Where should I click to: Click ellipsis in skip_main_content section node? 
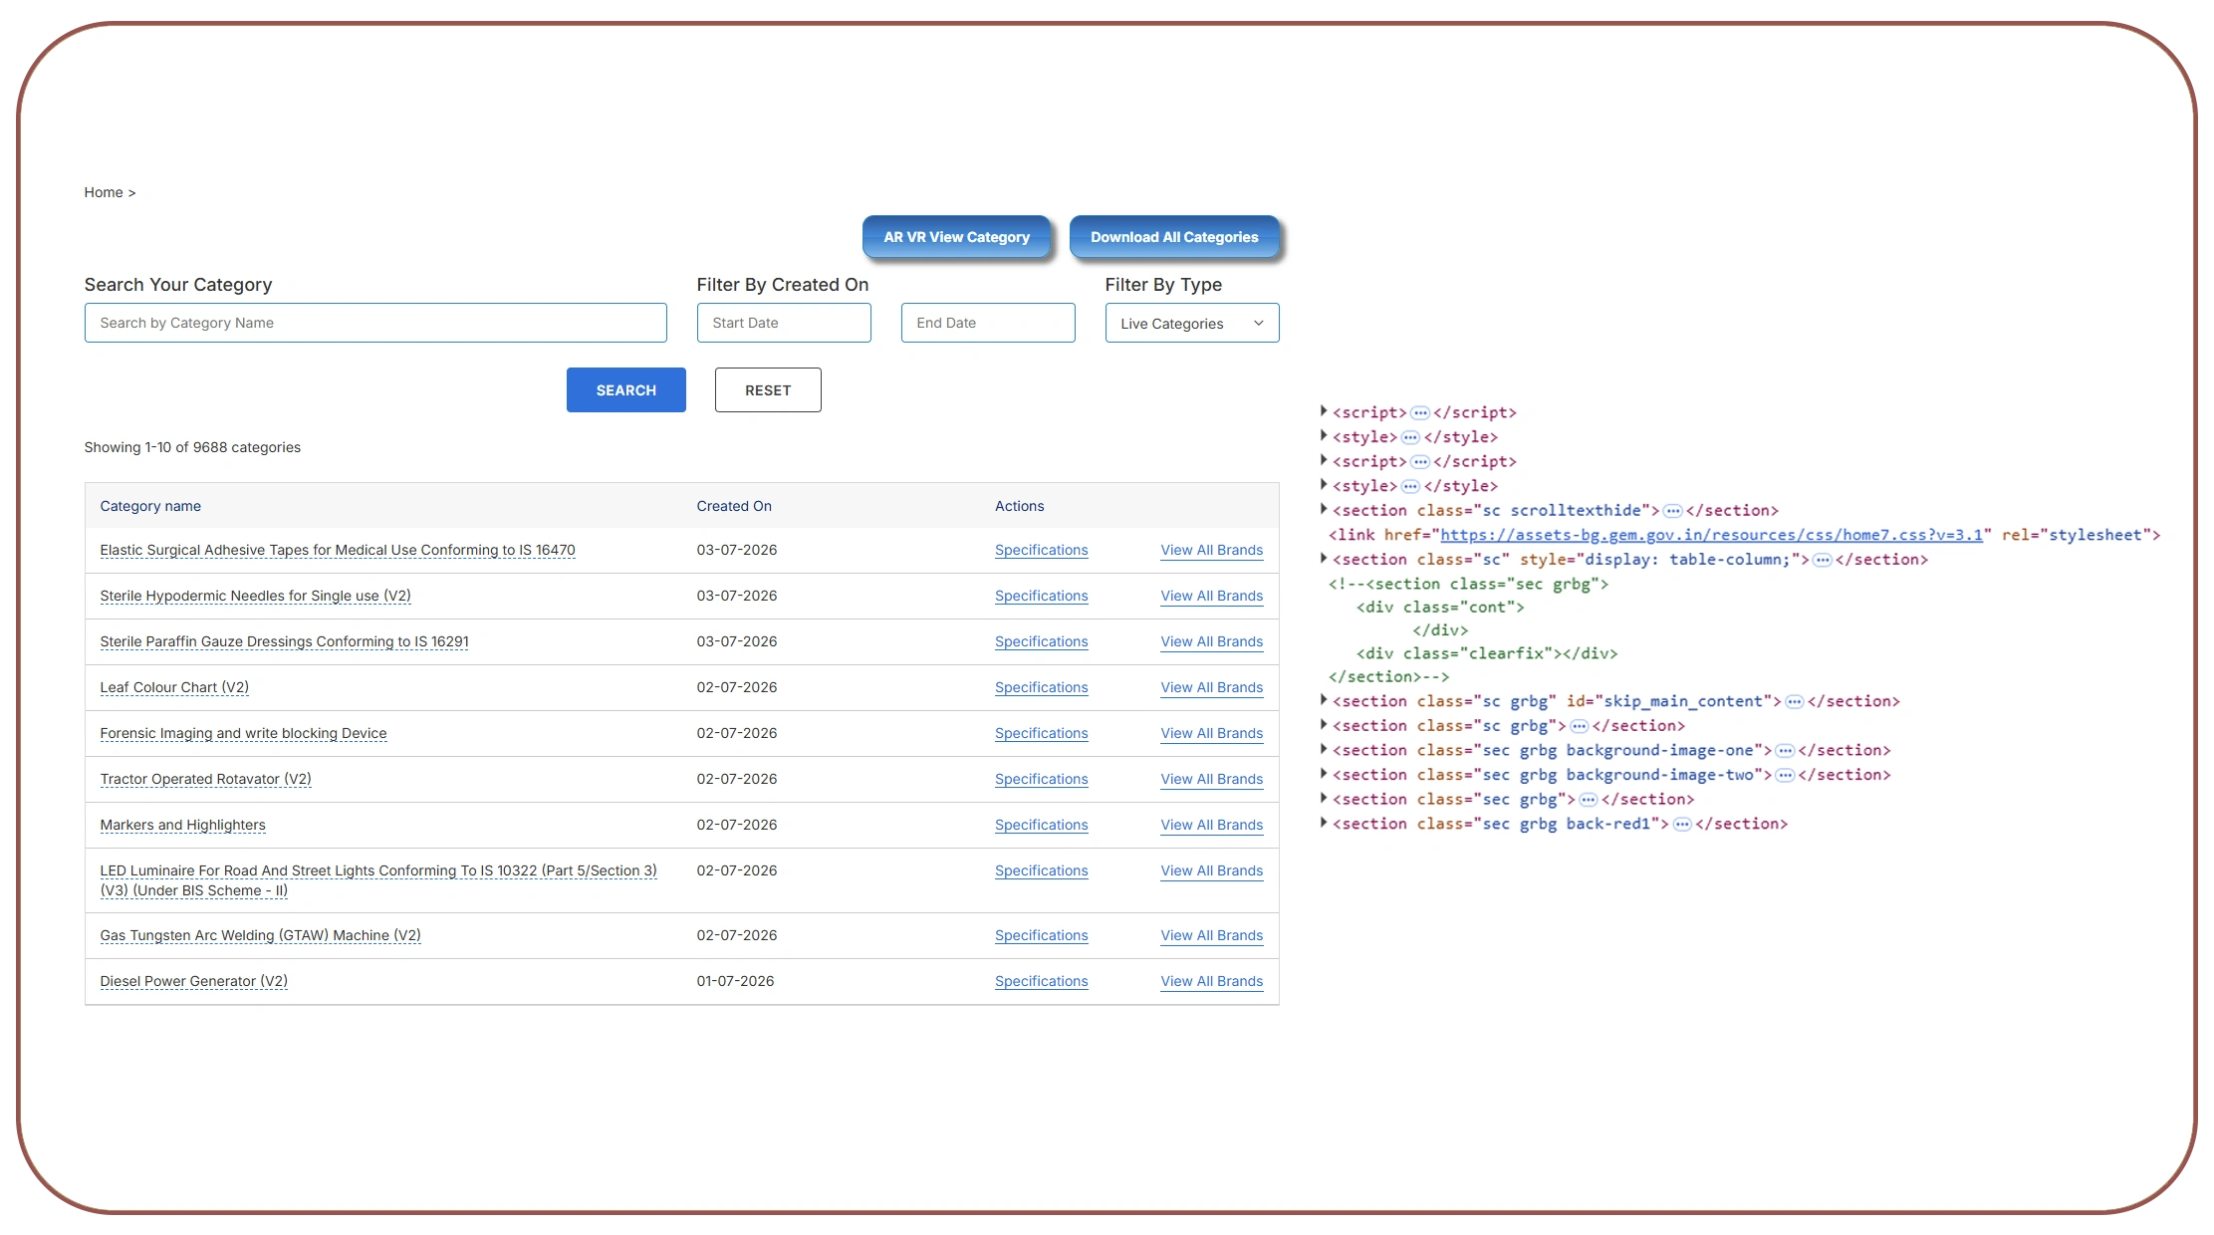coord(1795,702)
